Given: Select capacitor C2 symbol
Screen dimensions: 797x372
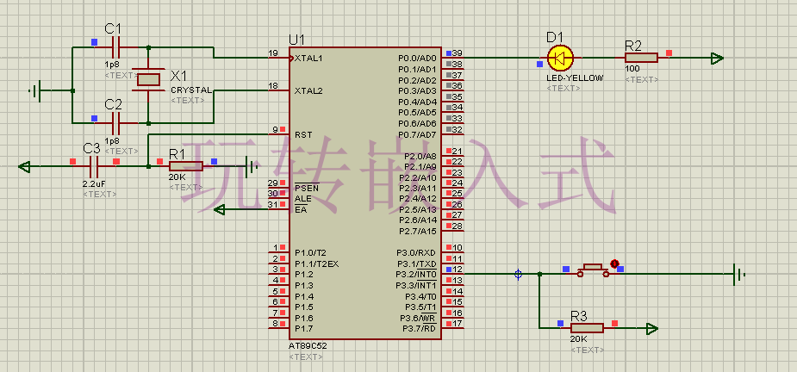Looking at the screenshot, I should 116,123.
